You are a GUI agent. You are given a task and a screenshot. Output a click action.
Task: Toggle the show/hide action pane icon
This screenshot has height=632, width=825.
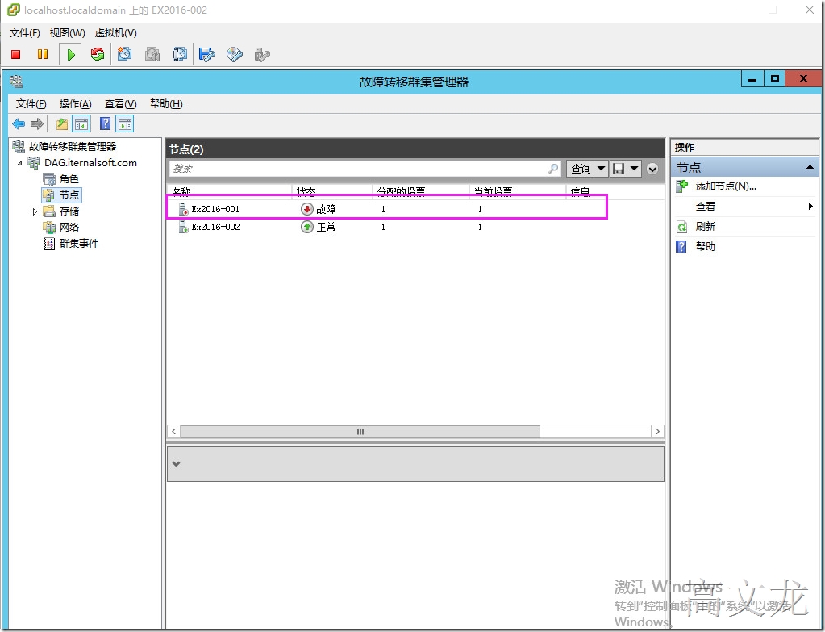pos(125,124)
